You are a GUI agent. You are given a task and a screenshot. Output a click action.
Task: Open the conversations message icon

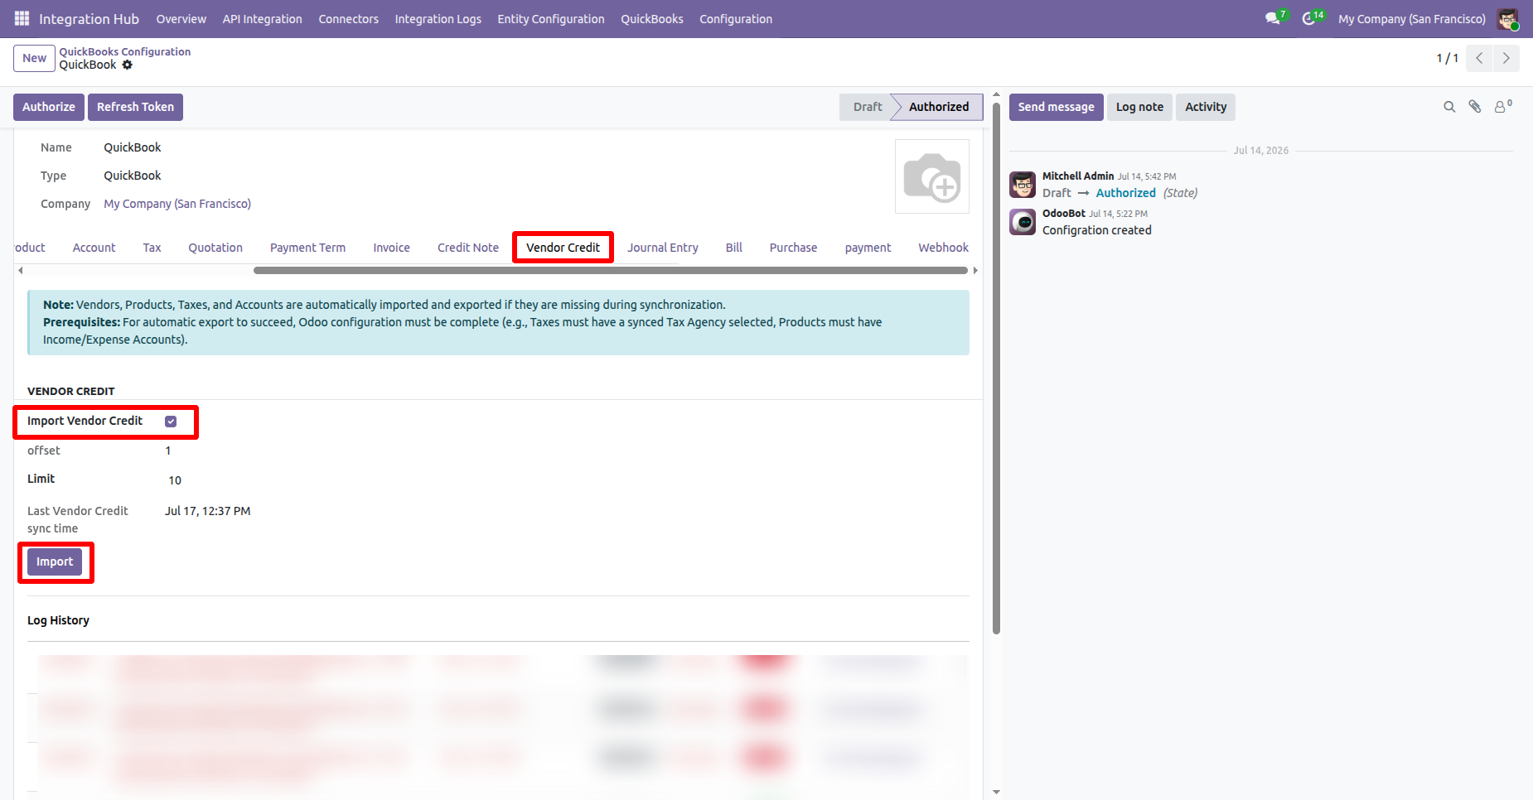tap(1273, 18)
